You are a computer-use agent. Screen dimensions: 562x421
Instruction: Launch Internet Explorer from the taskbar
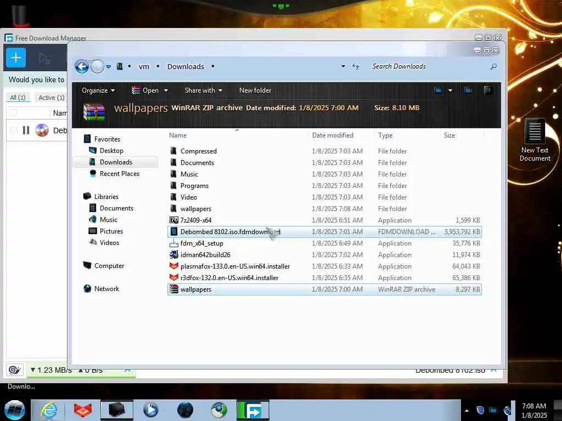[x=49, y=410]
